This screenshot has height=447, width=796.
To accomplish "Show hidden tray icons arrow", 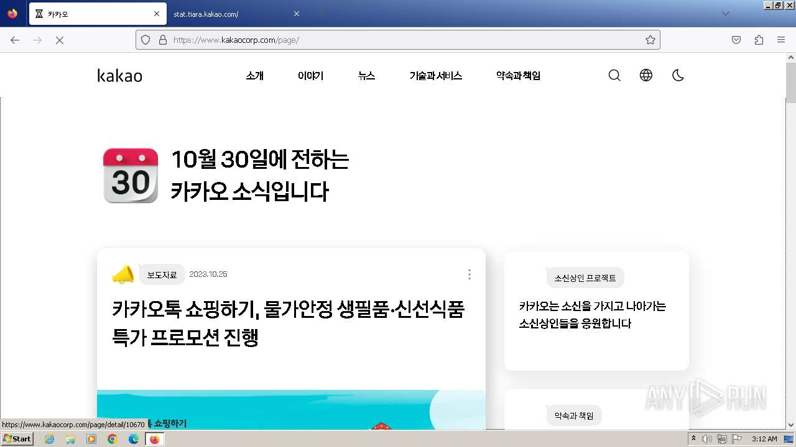I will (694, 439).
